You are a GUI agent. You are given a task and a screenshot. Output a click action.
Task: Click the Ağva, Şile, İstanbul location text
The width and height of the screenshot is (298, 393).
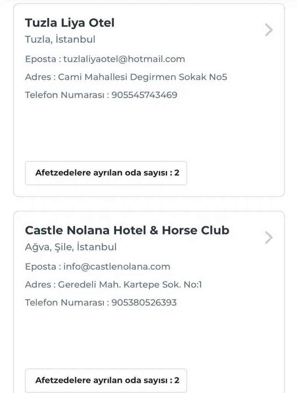click(x=71, y=247)
